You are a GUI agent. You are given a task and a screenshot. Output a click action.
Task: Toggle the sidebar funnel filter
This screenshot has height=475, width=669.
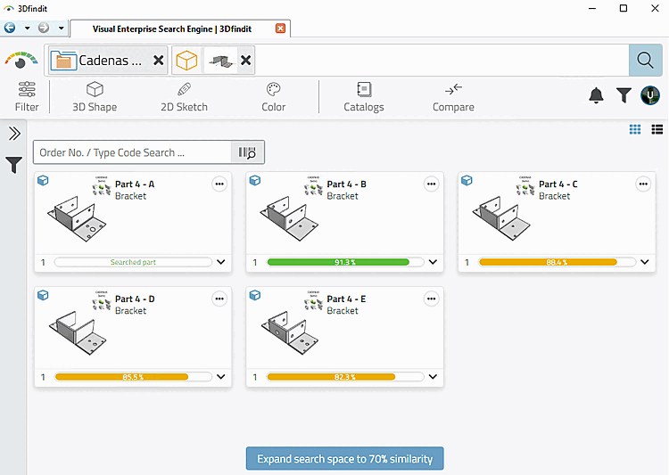point(13,165)
